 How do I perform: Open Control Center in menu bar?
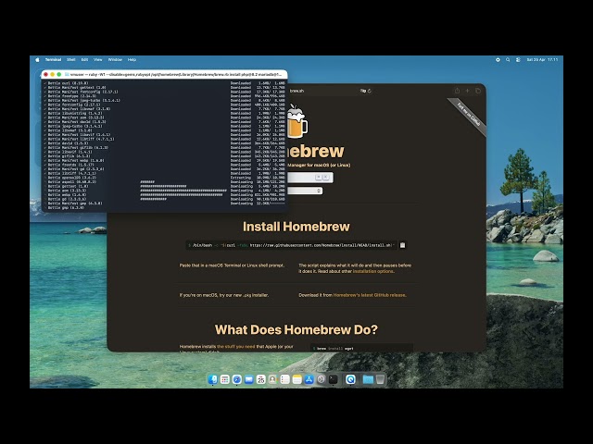tap(518, 59)
